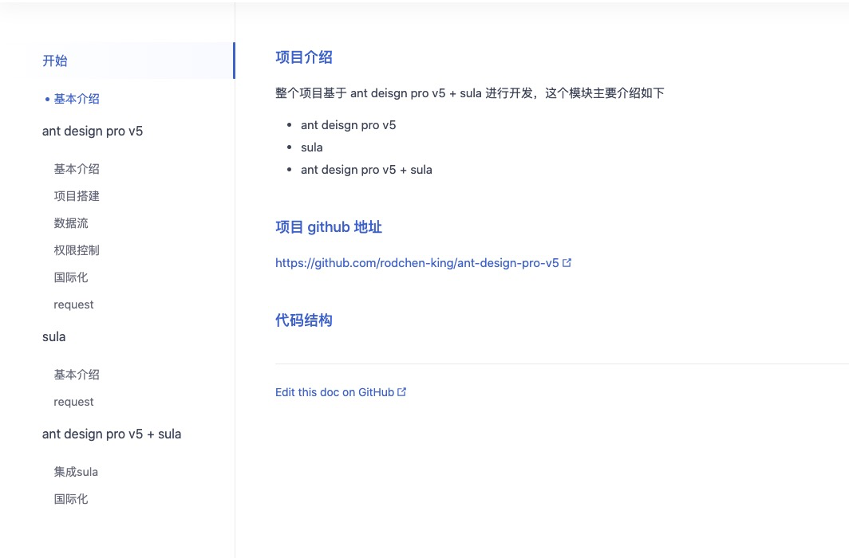Open the sula sidebar group

53,337
